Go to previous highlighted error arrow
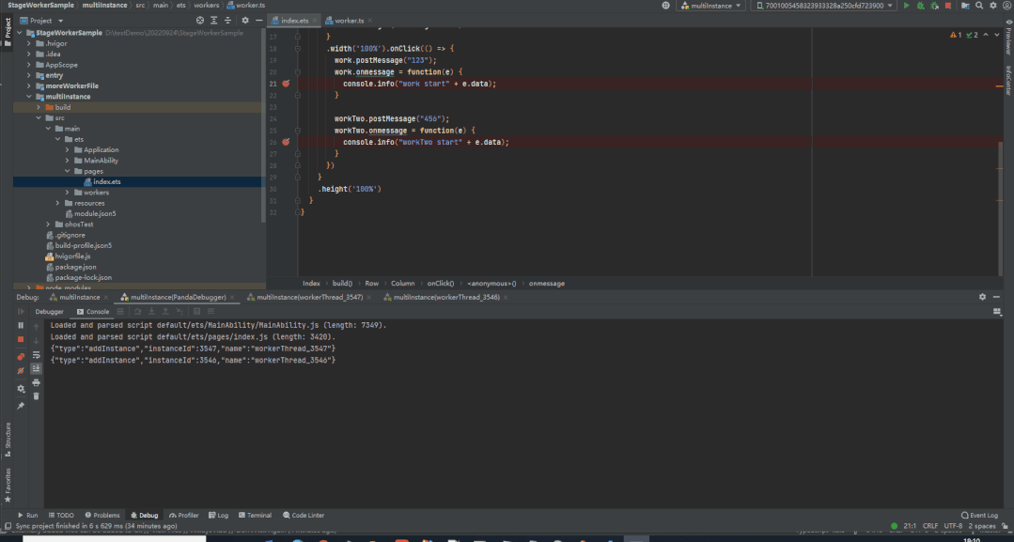Screen dimensions: 1014x542 click(986, 35)
